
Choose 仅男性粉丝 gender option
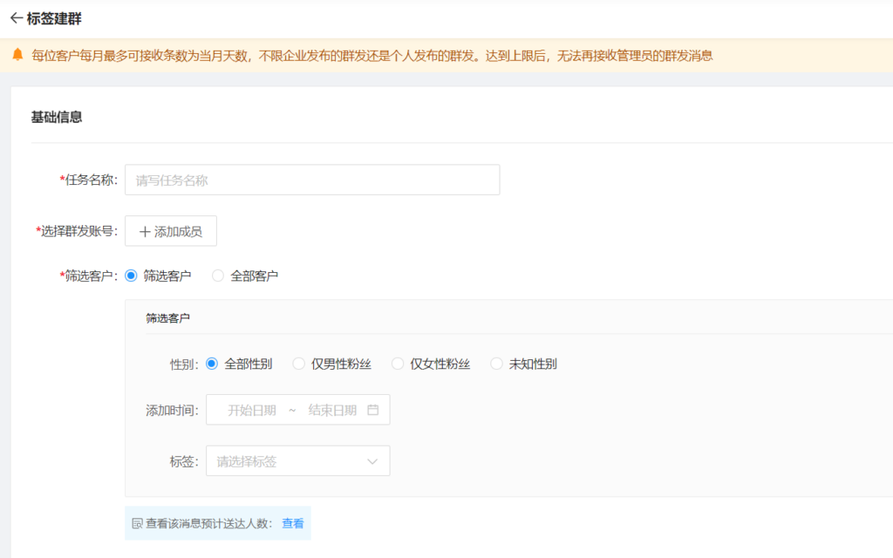coord(298,364)
